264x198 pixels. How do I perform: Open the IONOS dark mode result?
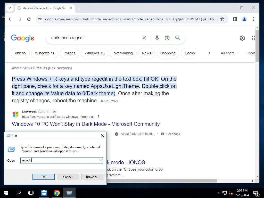[126, 162]
